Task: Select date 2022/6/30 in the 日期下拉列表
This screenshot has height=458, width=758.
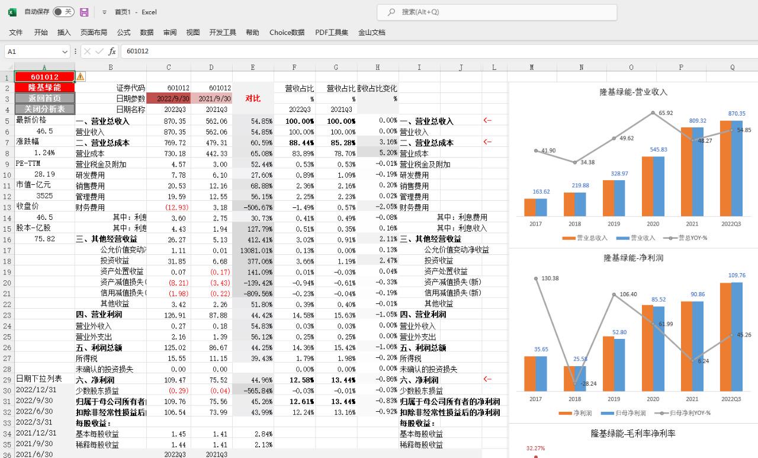Action: click(x=44, y=411)
